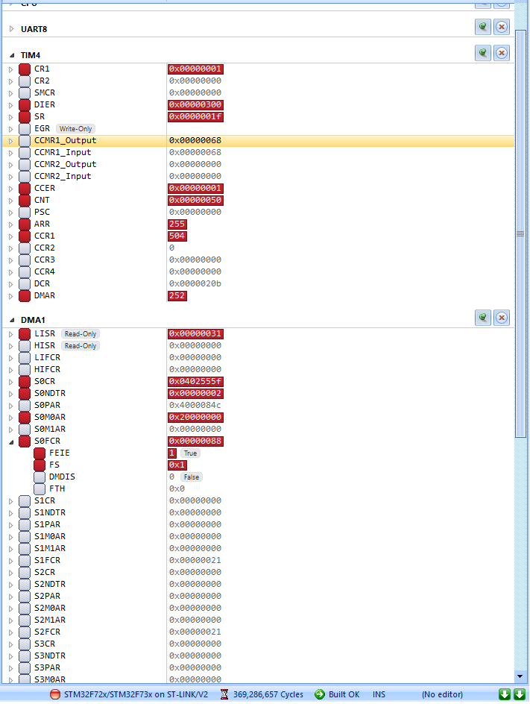Viewport: 530px width, 704px height.
Task: Collapse the S0FCR register fields
Action: coord(11,442)
